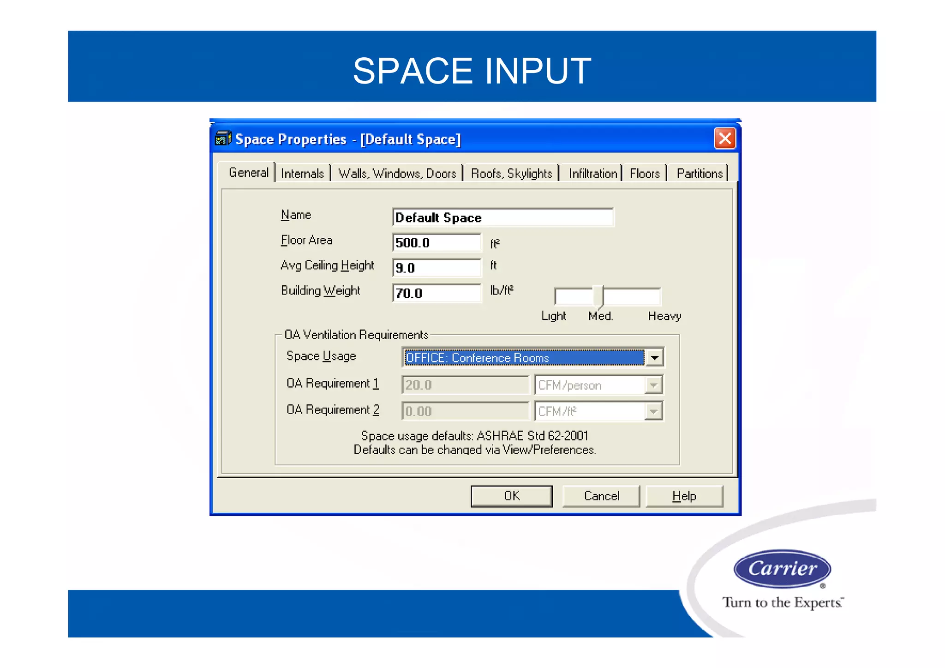Confirm with the OK button
Screen dimensions: 945x668
pos(511,496)
